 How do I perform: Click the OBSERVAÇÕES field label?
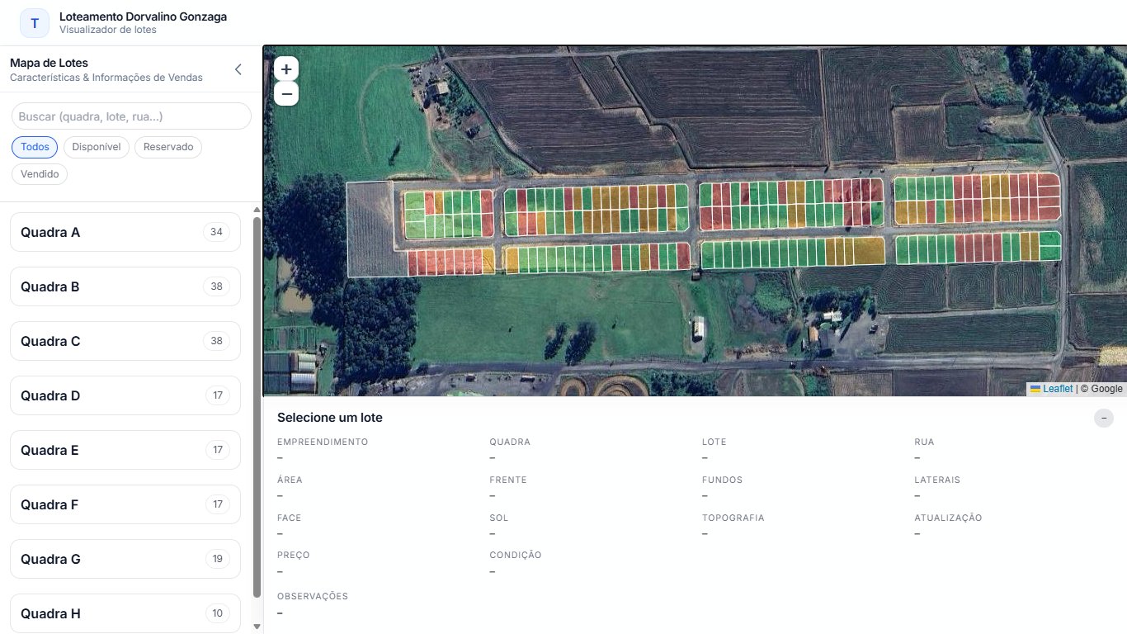click(313, 596)
